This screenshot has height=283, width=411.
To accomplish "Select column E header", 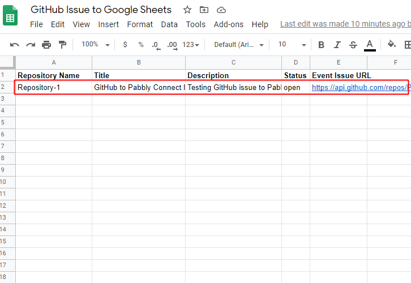I will coord(339,62).
